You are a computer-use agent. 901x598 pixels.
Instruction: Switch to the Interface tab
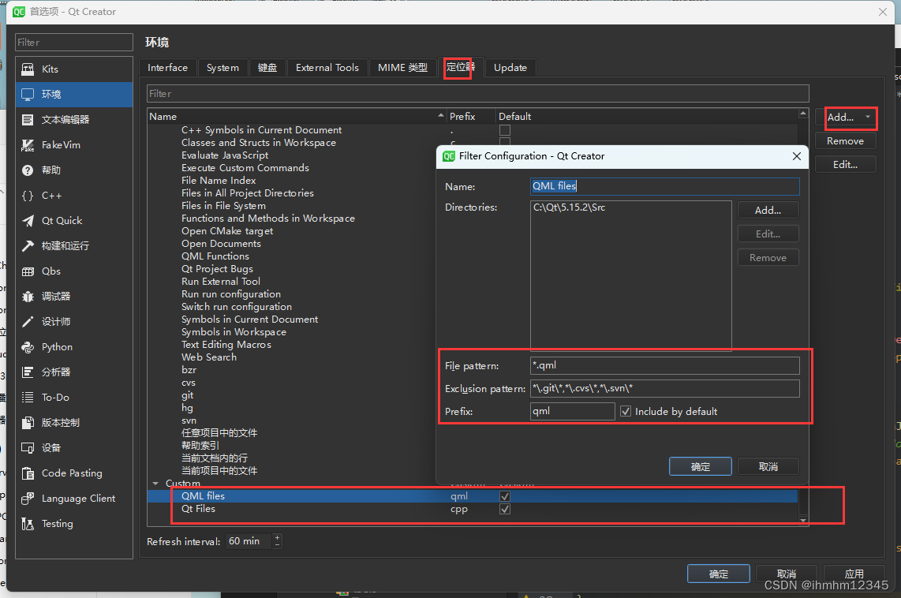click(167, 68)
